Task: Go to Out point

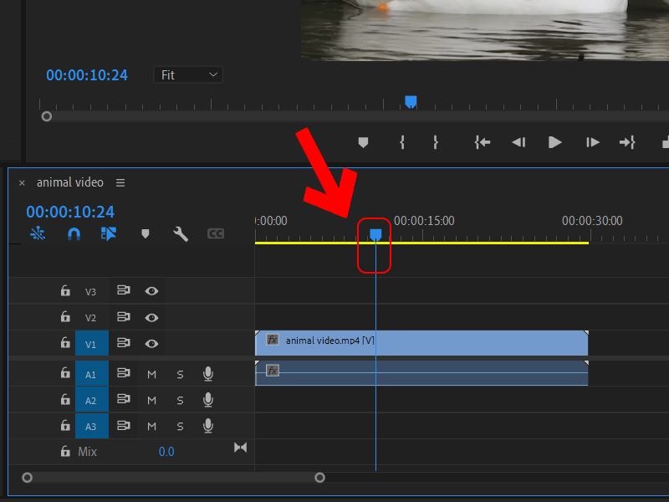Action: (627, 142)
